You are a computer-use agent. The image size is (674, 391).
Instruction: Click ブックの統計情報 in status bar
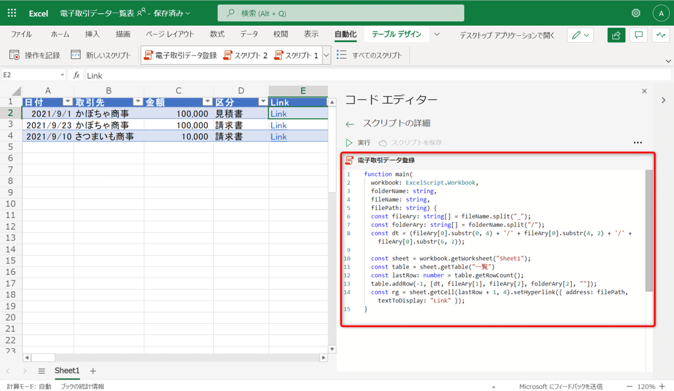tap(82, 386)
